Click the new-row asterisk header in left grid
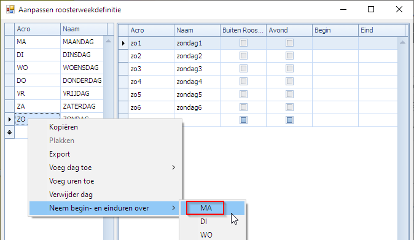The width and height of the screenshot is (414, 240). [9, 133]
